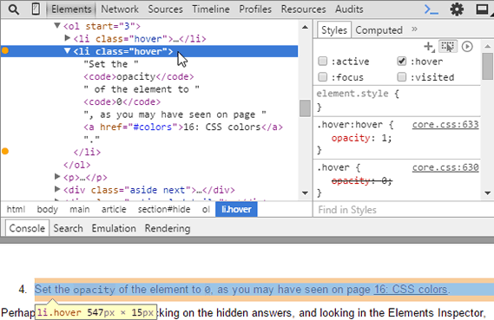The height and width of the screenshot is (320, 494).
Task: Show more sidebar tabs chevron
Action: click(x=414, y=29)
